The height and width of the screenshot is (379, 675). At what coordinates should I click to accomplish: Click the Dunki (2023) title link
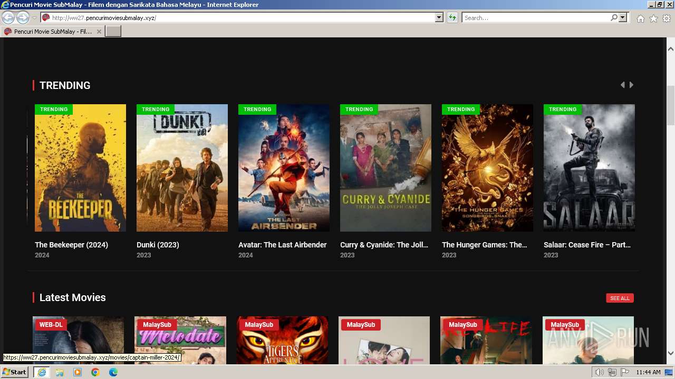point(158,245)
